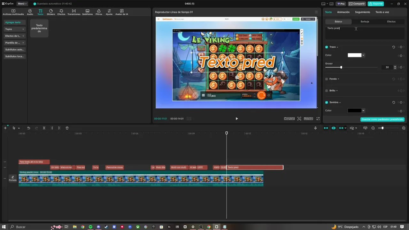Select the Básico sub-tab
This screenshot has height=230, width=409.
[x=338, y=22]
